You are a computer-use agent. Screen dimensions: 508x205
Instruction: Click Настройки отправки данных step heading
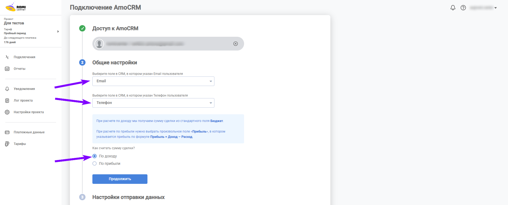[x=128, y=197]
